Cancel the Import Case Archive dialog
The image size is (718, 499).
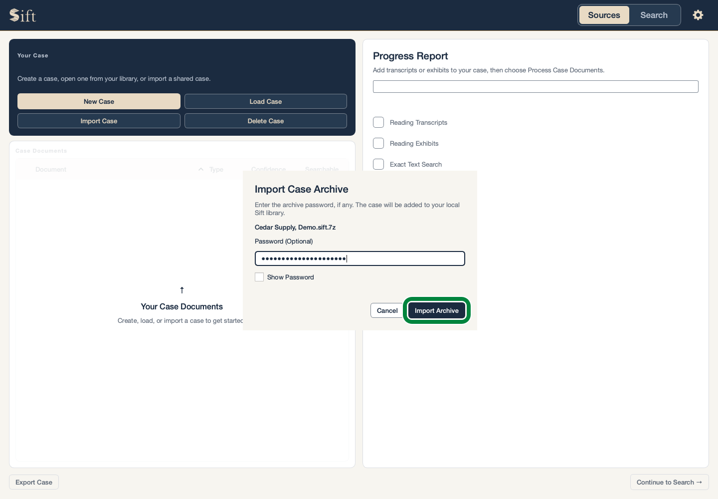tap(387, 310)
